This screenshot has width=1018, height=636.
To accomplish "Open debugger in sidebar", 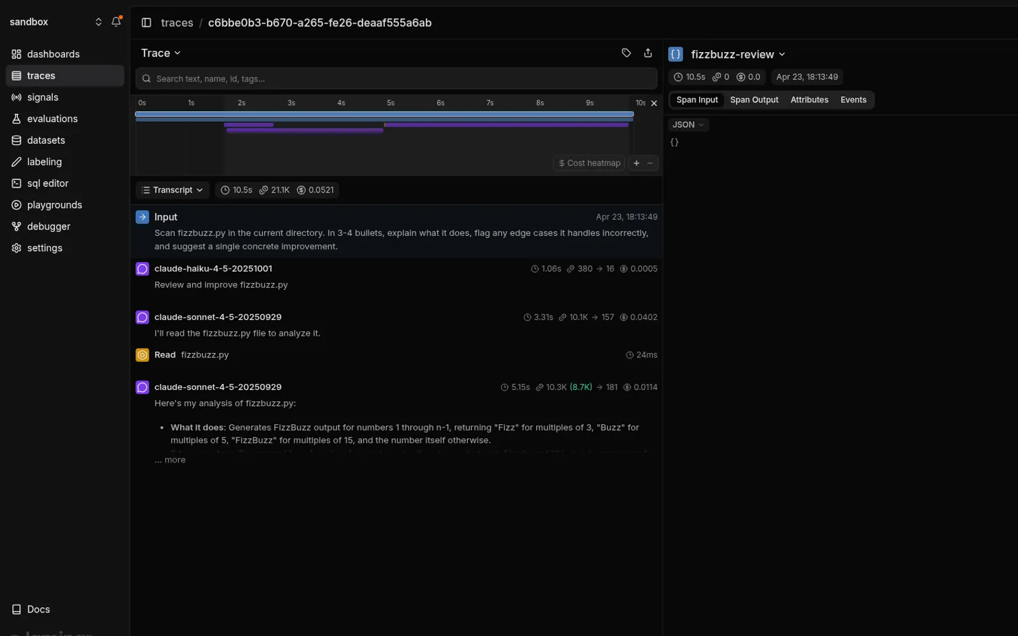I will 65,226.
